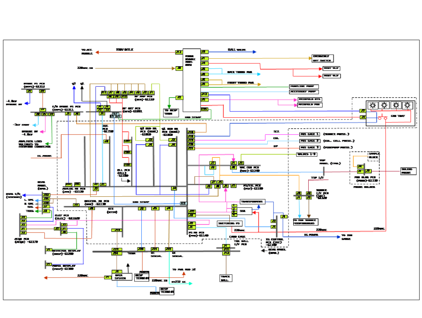Click the red arrowhead pointing to TO ACC. MODULE
Image resolution: width=422 pixels, height=318 pixels.
click(x=97, y=52)
